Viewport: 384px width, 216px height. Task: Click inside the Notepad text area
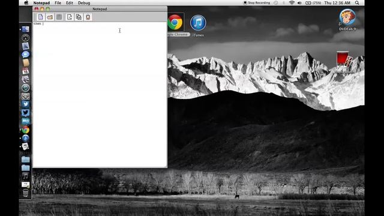click(x=100, y=95)
